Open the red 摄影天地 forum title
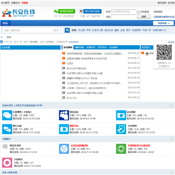This screenshot has height=175, width=175. [74, 126]
